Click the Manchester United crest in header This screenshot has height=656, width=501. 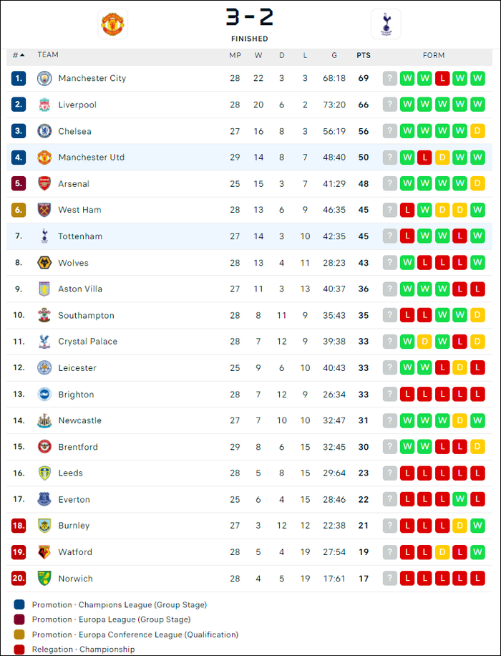[112, 24]
